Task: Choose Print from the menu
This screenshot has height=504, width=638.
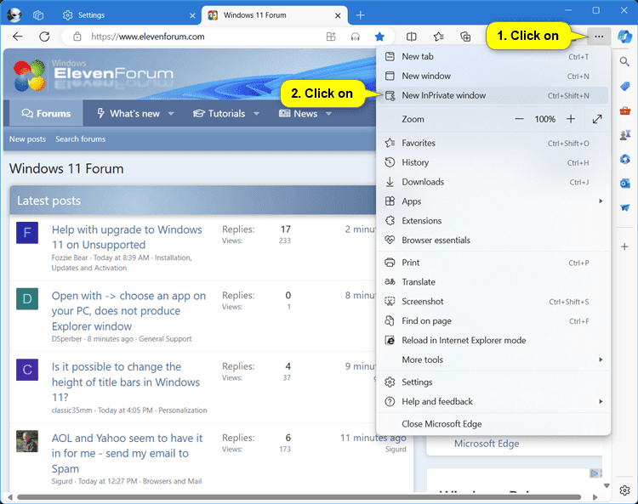Action: 493,263
